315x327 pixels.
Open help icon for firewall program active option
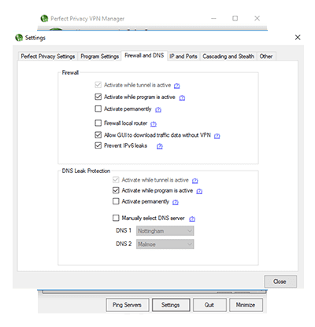point(182,97)
